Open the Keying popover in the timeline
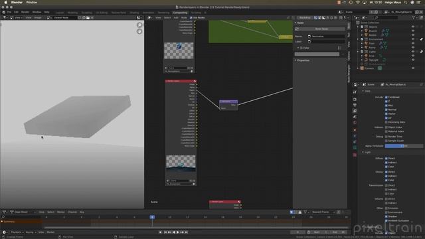Screen dimensions: 425x239 pos(31,232)
